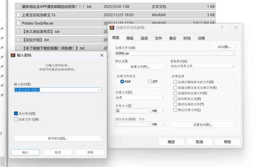Click the help question mark in archive dialog
The width and height of the screenshot is (271, 167).
click(x=222, y=28)
